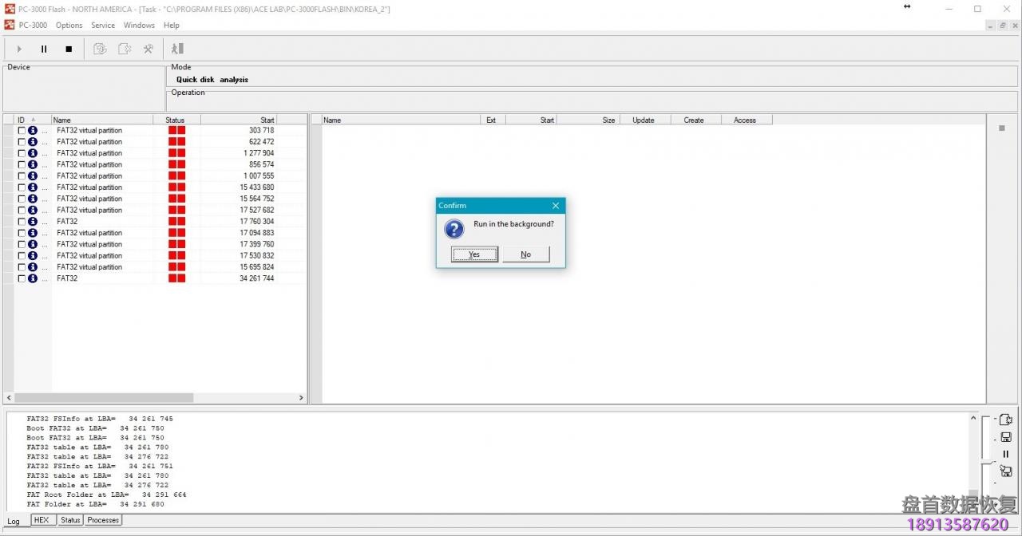The image size is (1022, 536).
Task: Click the log panel scroll up arrow
Action: (x=973, y=418)
